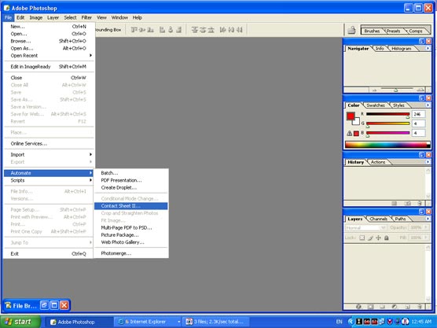Screen dimensions: 437x328
Task: Open the Navigator panel flyout menu arrow
Action: coord(428,49)
